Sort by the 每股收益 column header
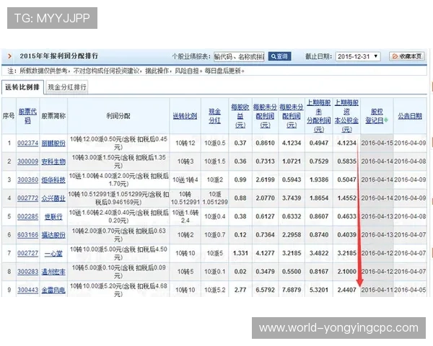Image resolution: width=433 pixels, height=346 pixels. click(x=240, y=116)
